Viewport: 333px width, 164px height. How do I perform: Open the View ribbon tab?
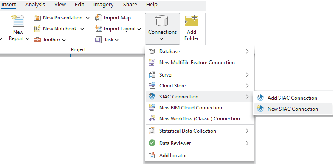(x=60, y=5)
